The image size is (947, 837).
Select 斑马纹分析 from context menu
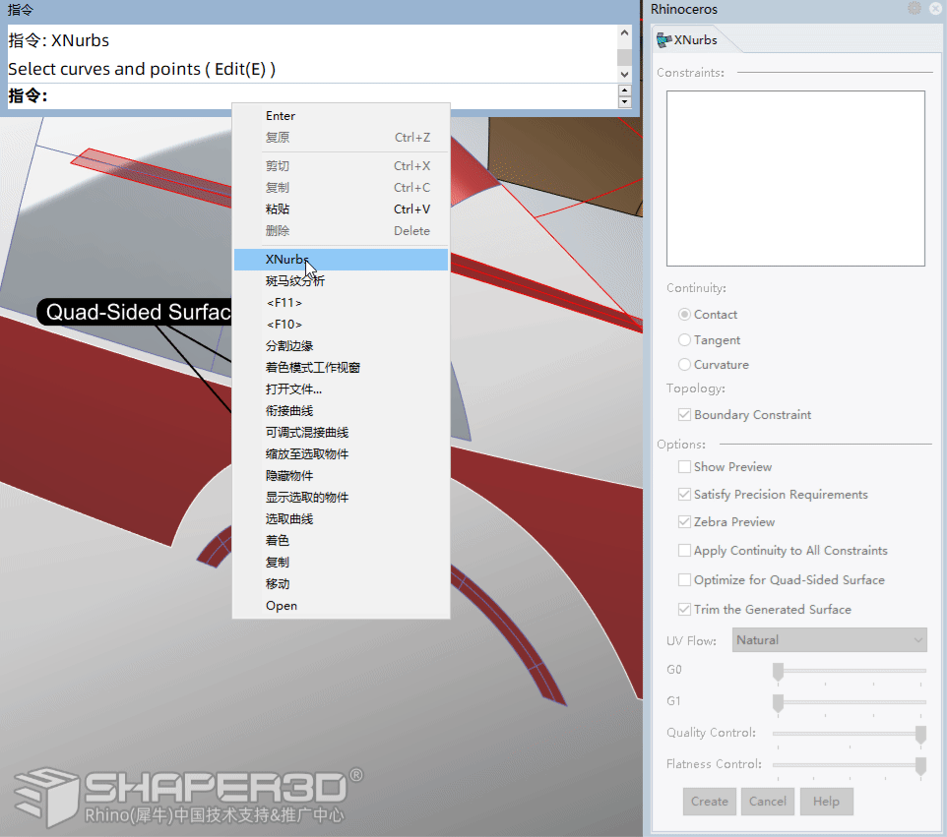(342, 281)
